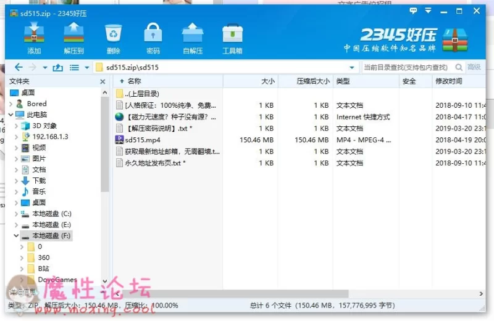Click the 当前目录查找 search input box

pos(407,67)
